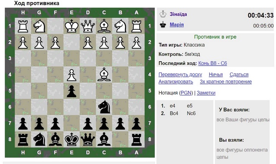Open the Заметки notes link
This screenshot has width=276, height=164.
coord(206,93)
